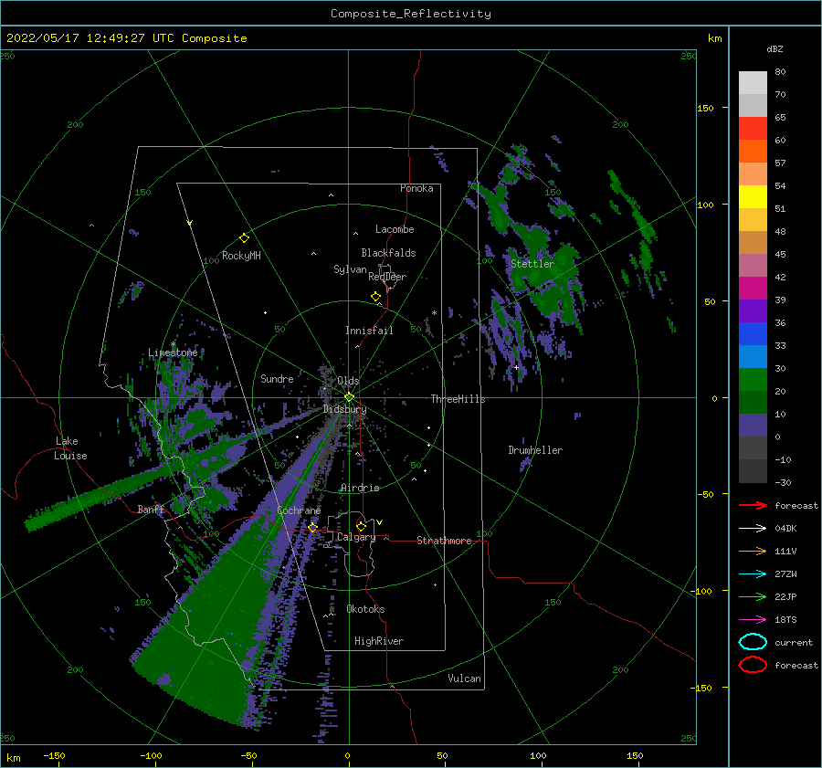
Task: Select the purple 36-39 dBZ swatch
Action: click(753, 311)
